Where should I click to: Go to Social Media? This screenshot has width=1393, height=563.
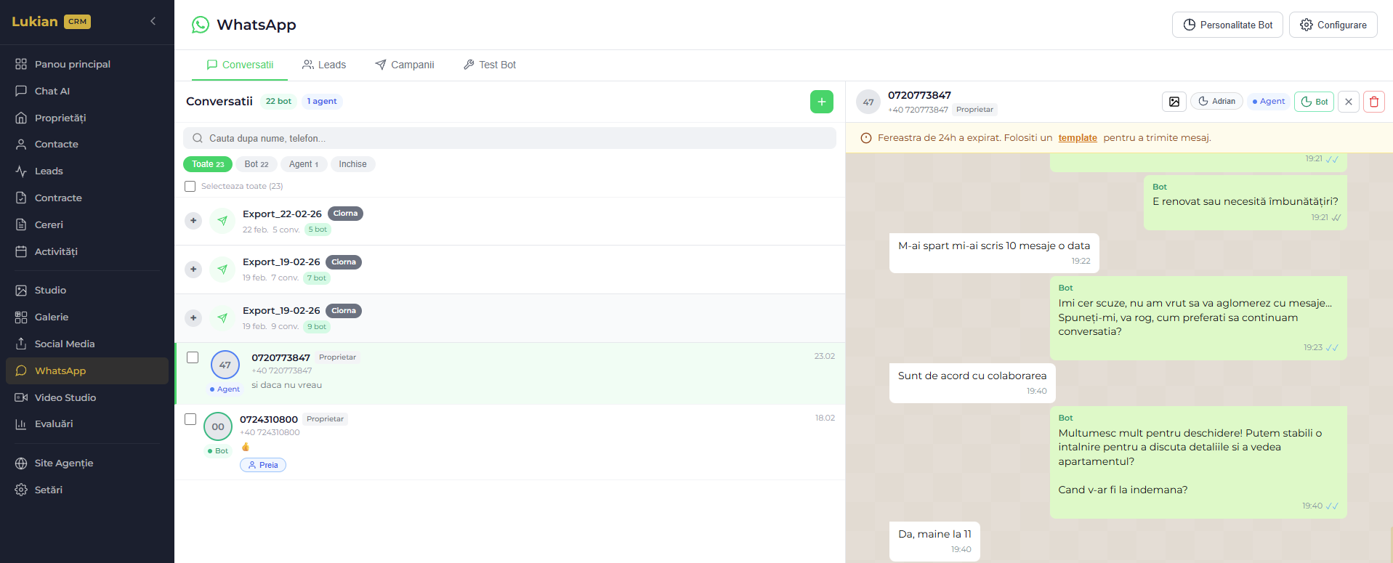click(x=87, y=344)
